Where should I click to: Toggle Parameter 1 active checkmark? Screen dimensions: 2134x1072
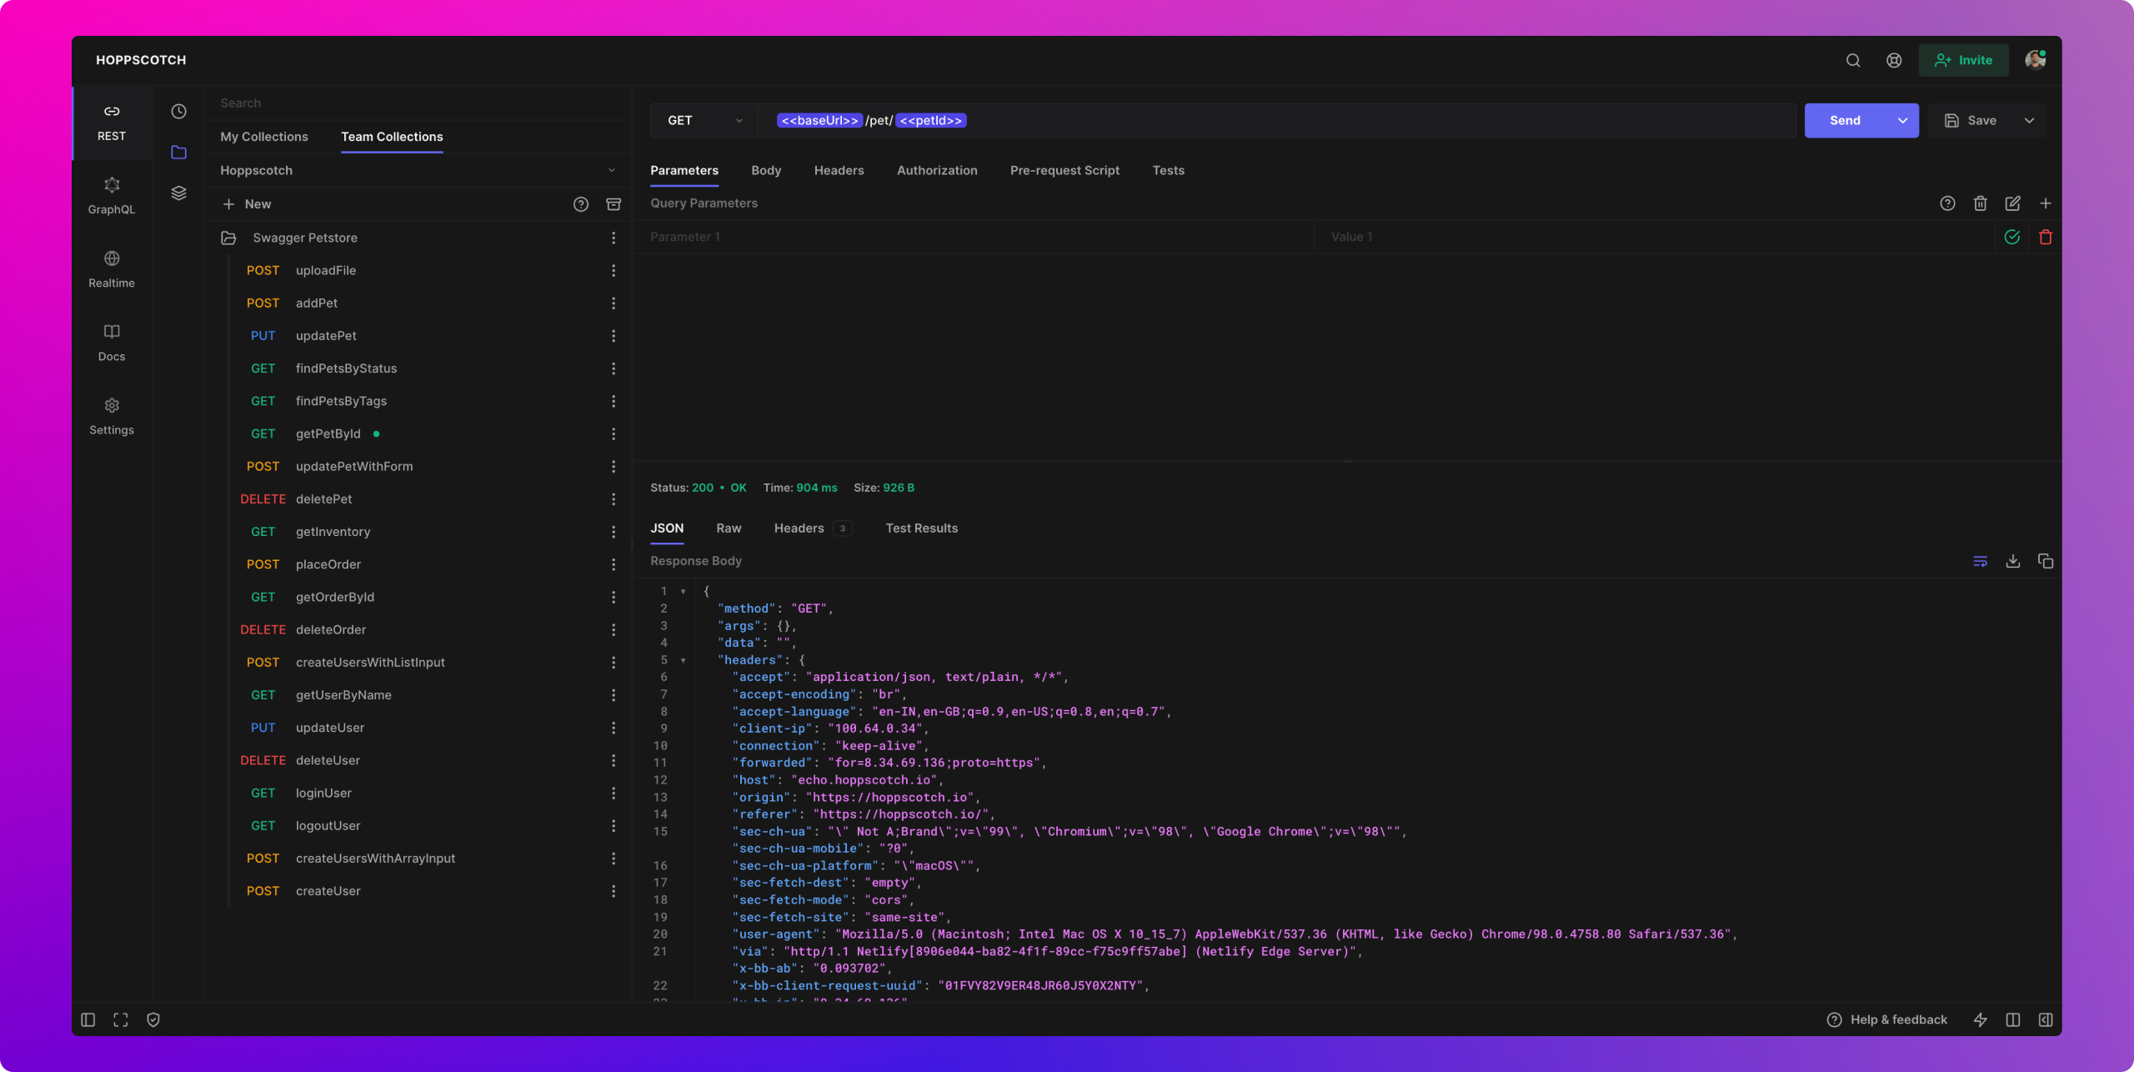2011,237
